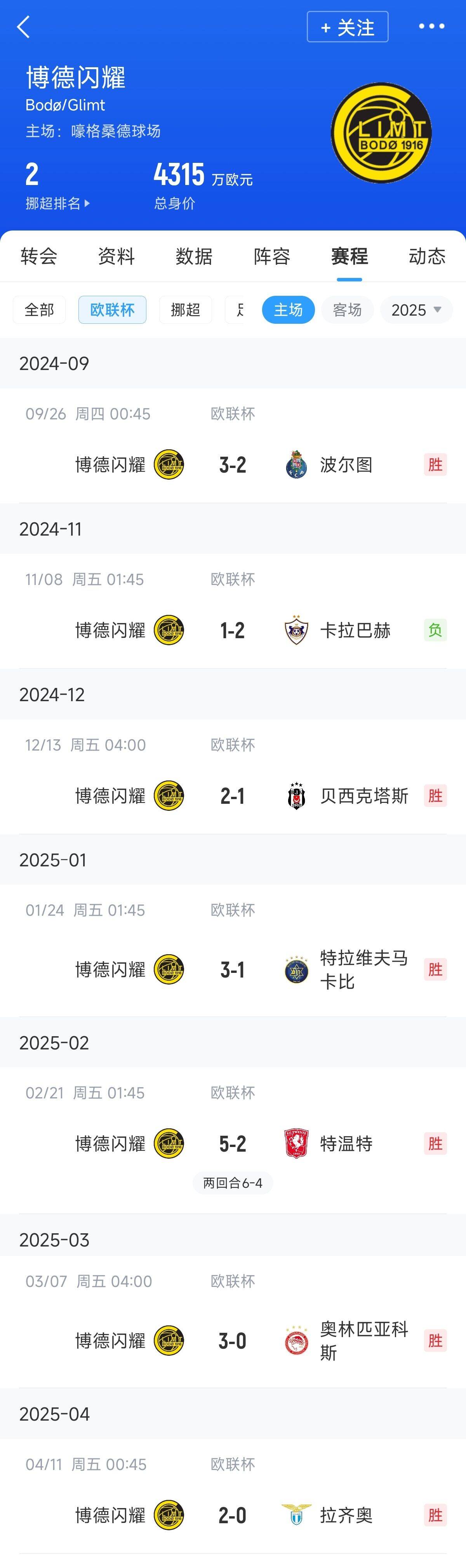
Task: Select the 全部 competition filter
Action: (x=39, y=310)
